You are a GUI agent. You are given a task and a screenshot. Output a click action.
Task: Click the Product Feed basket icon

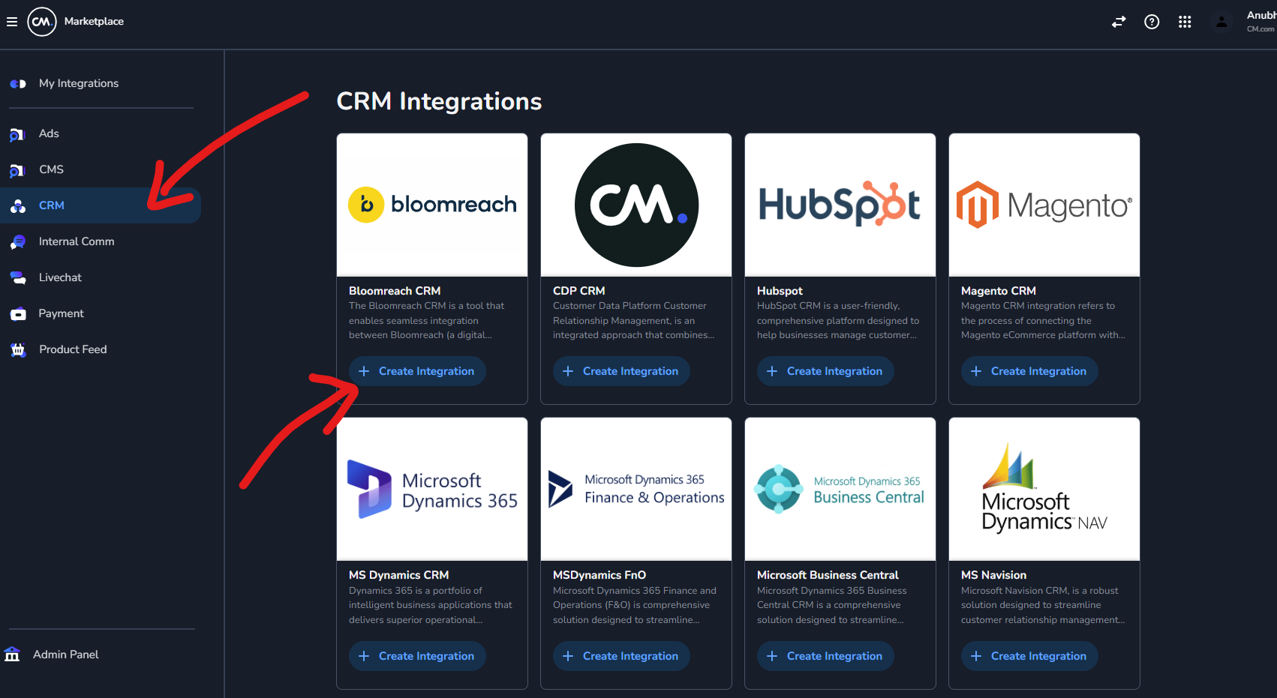coord(18,349)
